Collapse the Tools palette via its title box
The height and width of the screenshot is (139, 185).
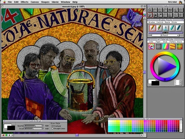click(x=149, y=6)
